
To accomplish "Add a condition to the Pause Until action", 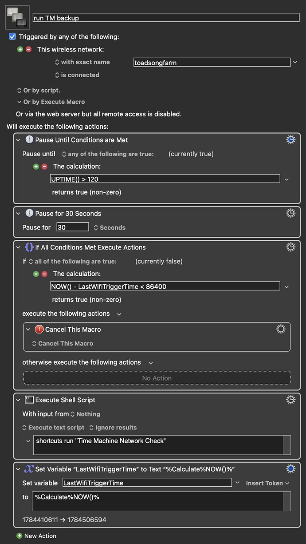I will click(36, 167).
